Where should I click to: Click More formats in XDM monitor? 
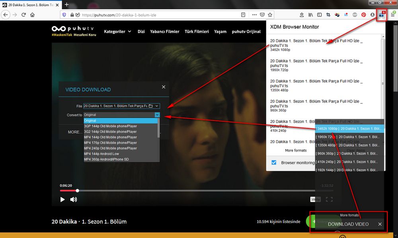(296, 150)
